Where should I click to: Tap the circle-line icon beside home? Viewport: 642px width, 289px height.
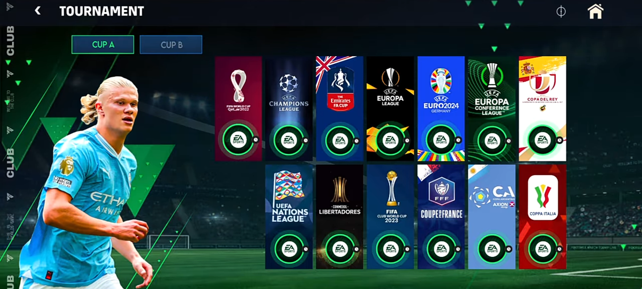[561, 11]
